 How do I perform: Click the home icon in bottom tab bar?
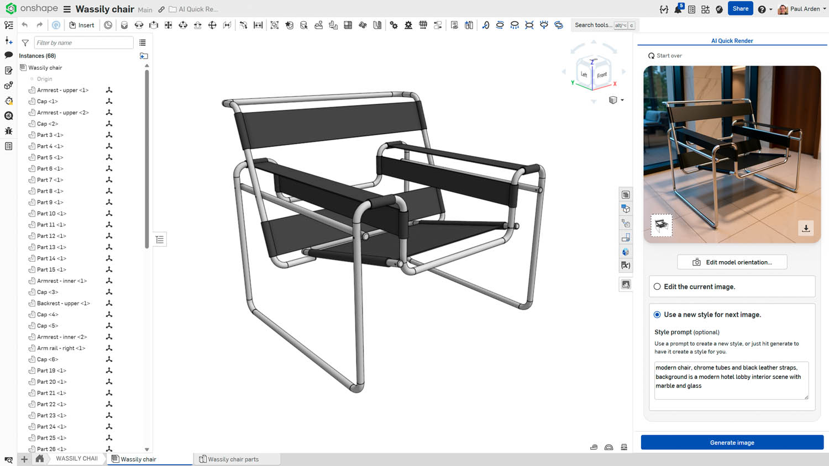click(x=40, y=459)
